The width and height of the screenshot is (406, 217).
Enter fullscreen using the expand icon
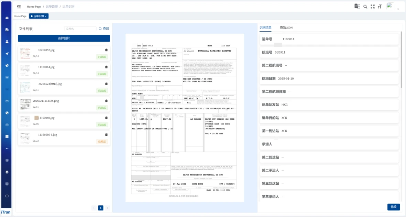(x=373, y=6)
